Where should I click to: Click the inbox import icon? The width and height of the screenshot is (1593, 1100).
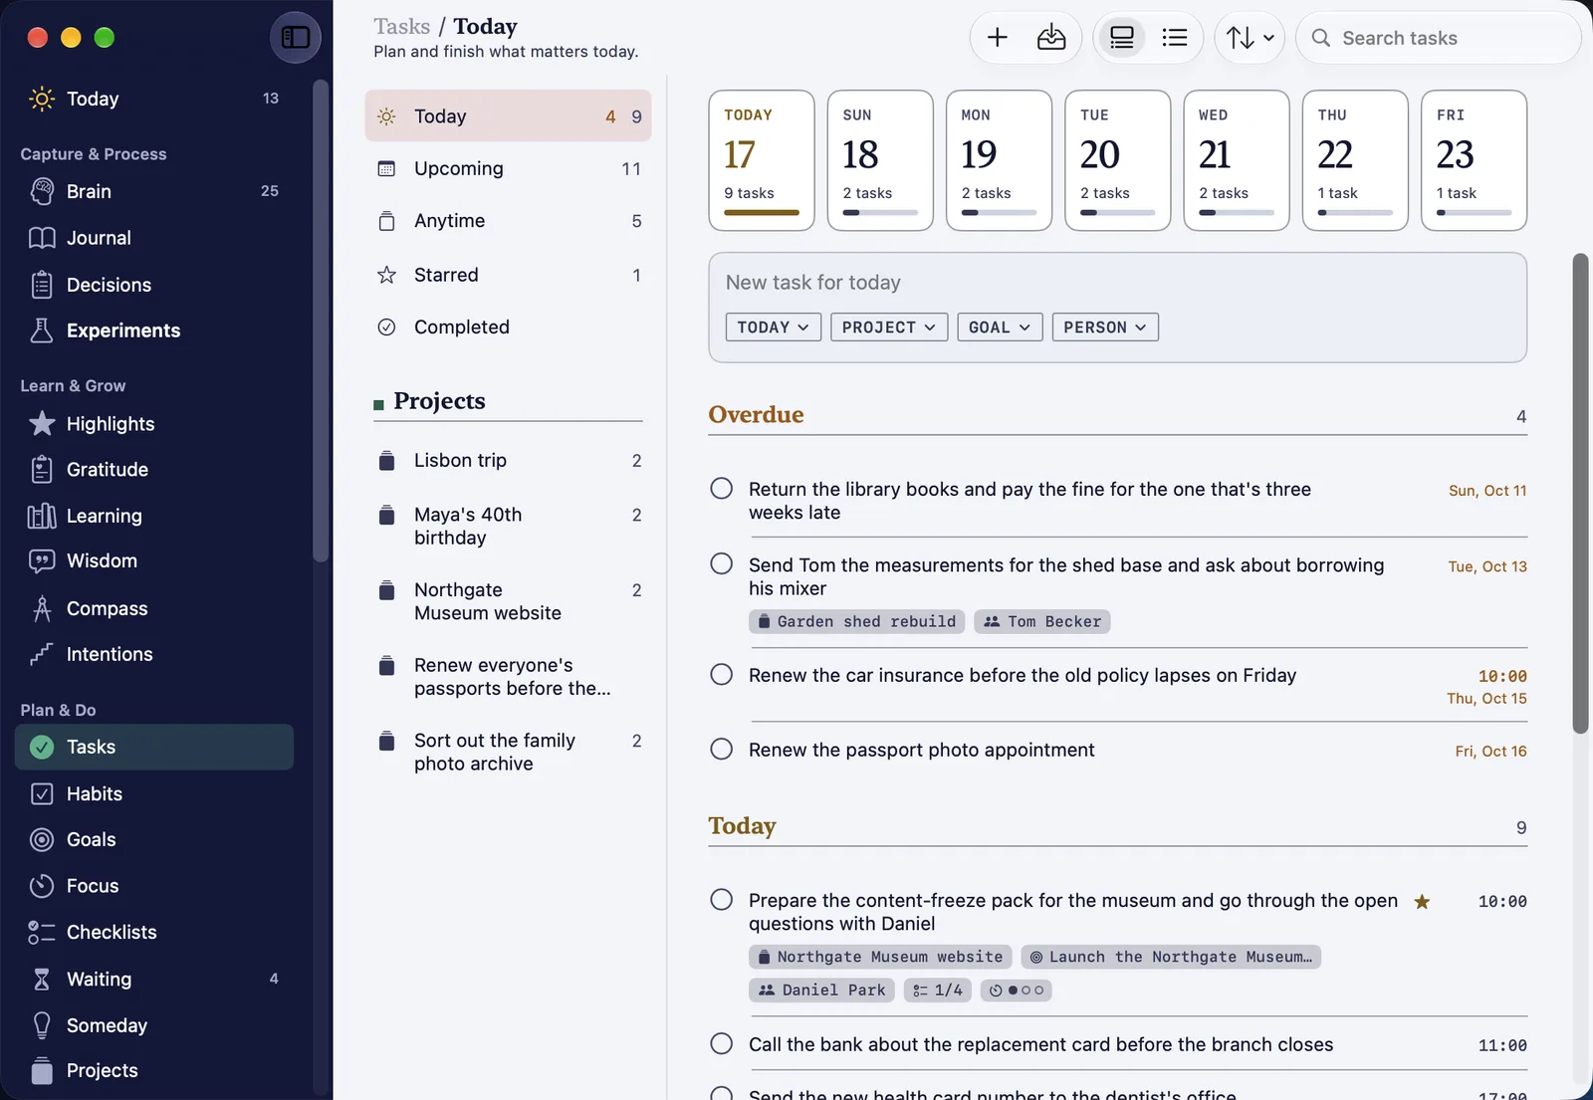1051,38
